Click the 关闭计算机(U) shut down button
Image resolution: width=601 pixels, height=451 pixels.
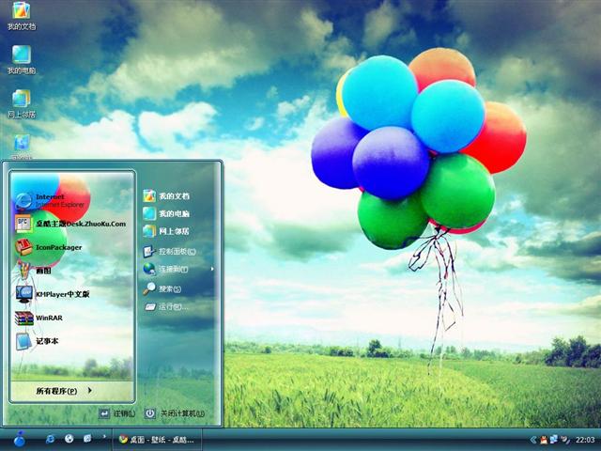pyautogui.click(x=175, y=413)
